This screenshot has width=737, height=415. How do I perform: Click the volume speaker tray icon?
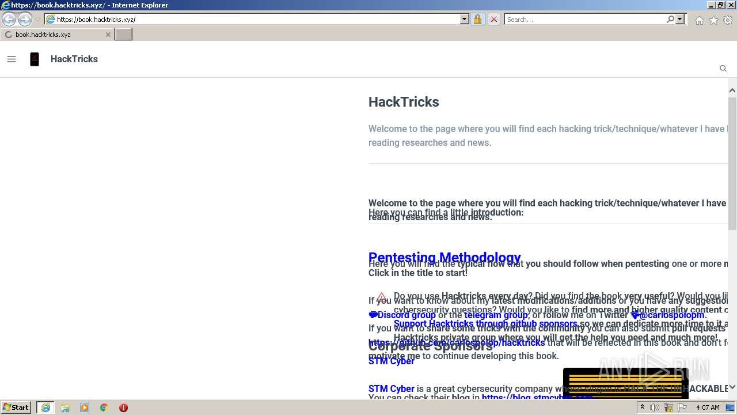coord(655,408)
